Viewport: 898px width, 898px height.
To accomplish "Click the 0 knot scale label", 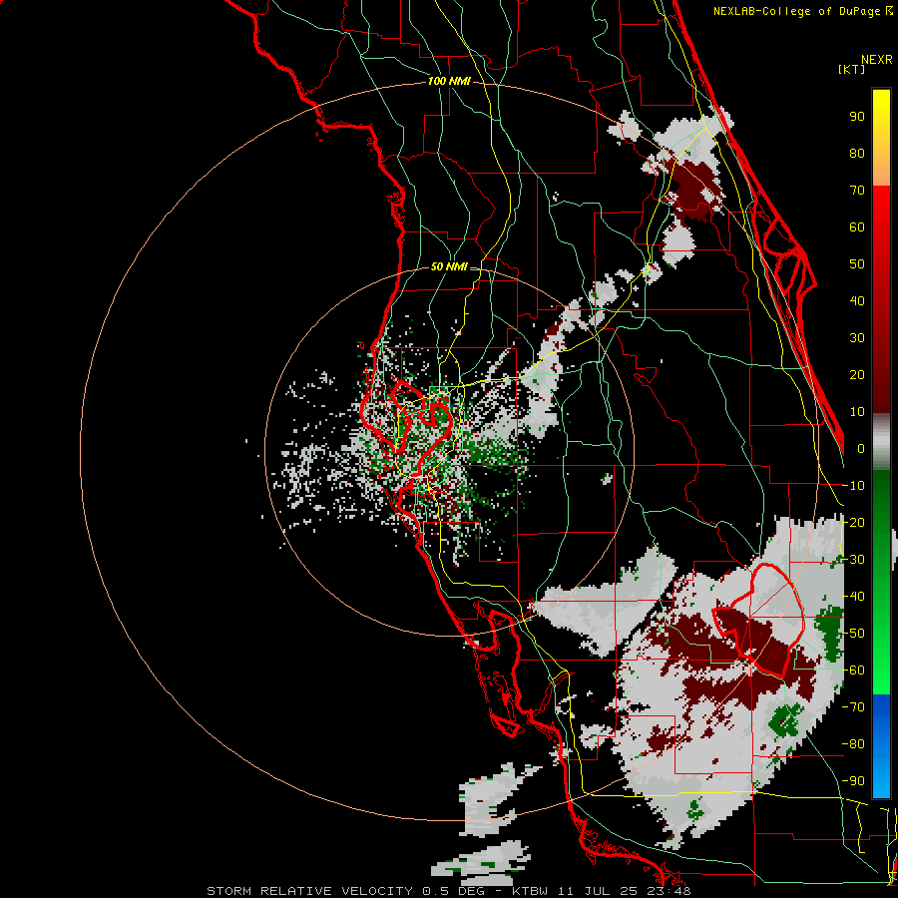I will (861, 448).
